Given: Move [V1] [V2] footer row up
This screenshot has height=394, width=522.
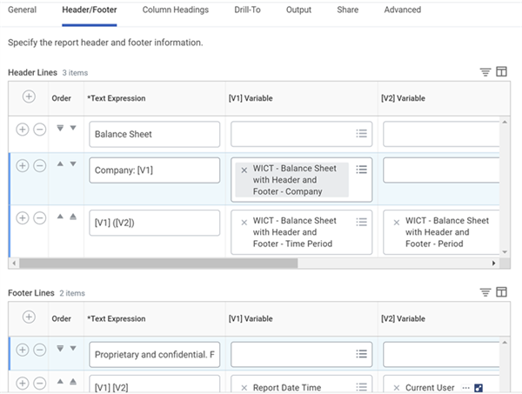Looking at the screenshot, I should [x=60, y=381].
